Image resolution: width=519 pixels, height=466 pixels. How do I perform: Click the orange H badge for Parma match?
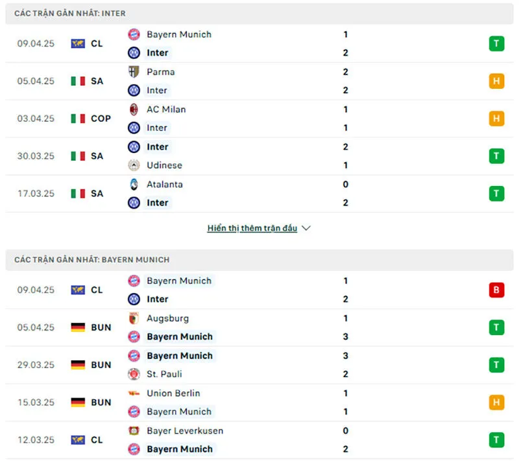[x=496, y=81]
